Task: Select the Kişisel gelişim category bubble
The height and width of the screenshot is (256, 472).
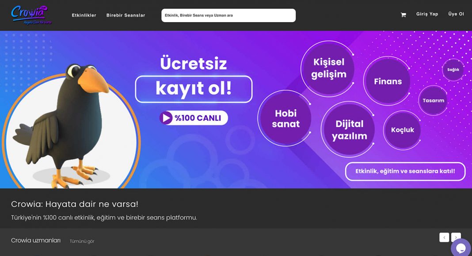Action: coord(329,68)
